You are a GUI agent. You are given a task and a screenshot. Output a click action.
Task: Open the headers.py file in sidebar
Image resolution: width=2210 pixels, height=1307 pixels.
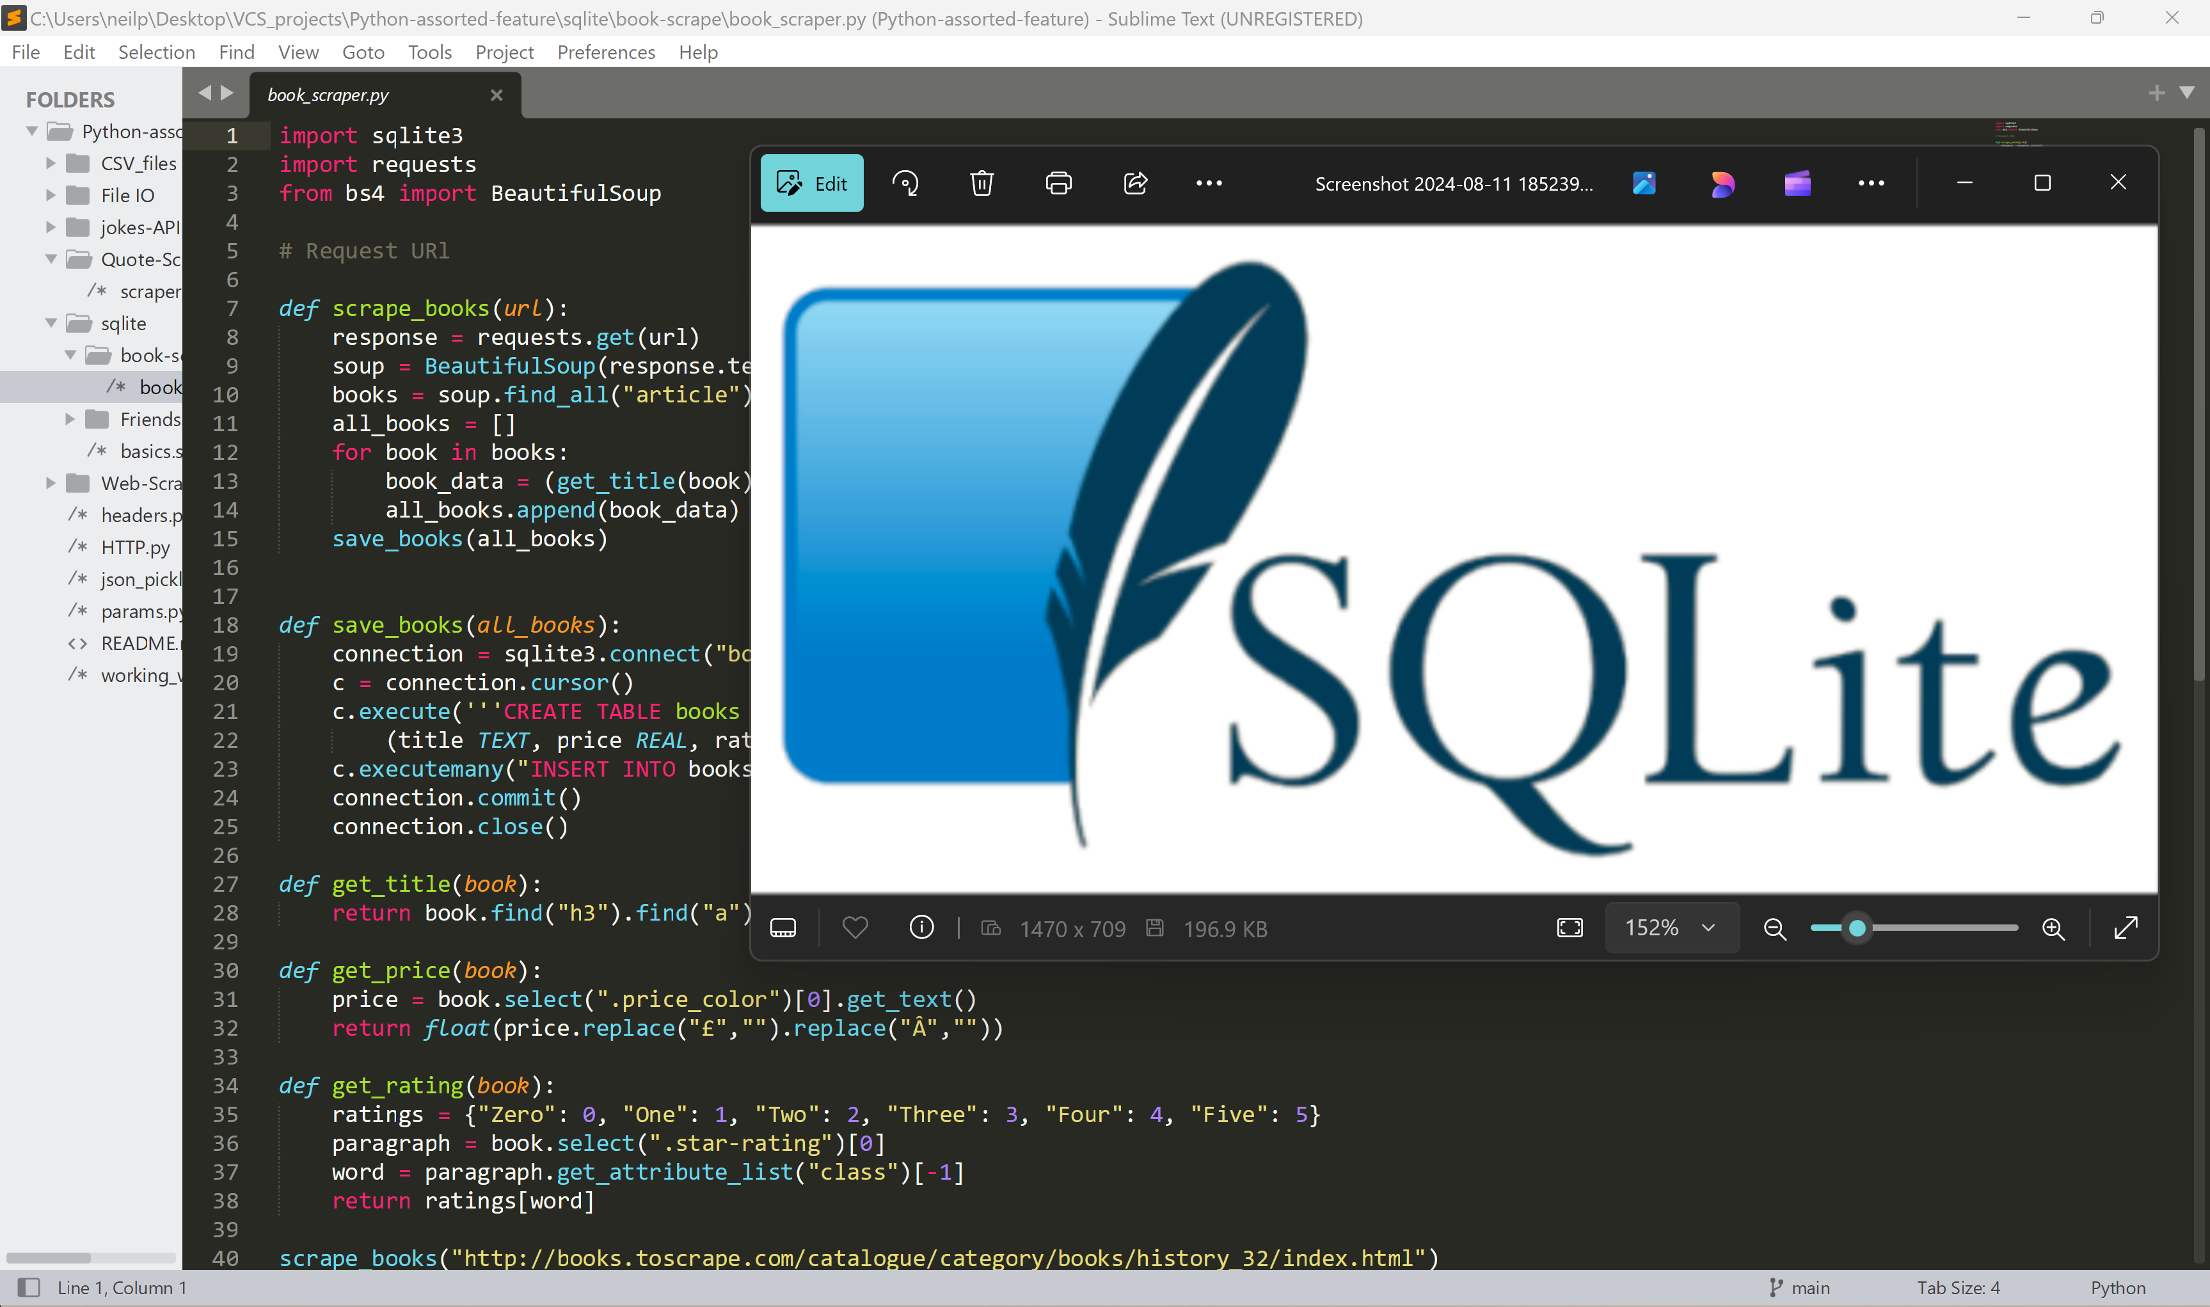coord(141,515)
